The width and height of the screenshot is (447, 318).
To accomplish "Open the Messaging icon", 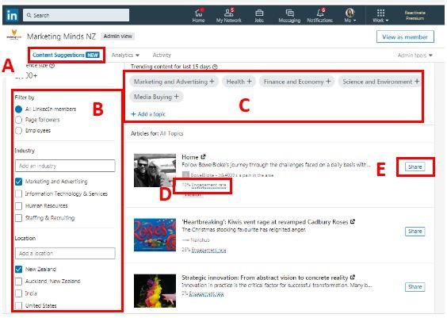I will [x=289, y=13].
